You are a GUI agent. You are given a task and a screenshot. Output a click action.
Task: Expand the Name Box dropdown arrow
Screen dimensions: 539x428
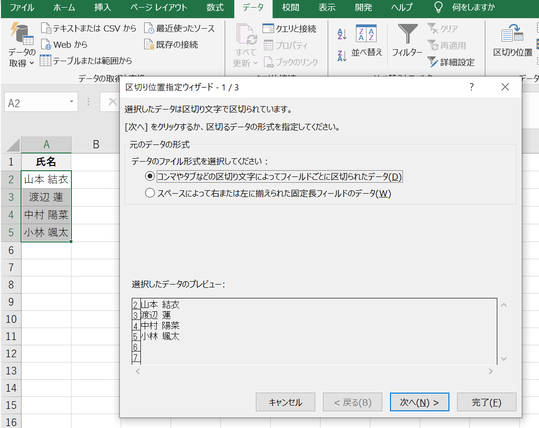tap(71, 102)
